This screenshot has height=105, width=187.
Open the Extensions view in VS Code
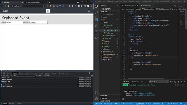click(x=96, y=32)
